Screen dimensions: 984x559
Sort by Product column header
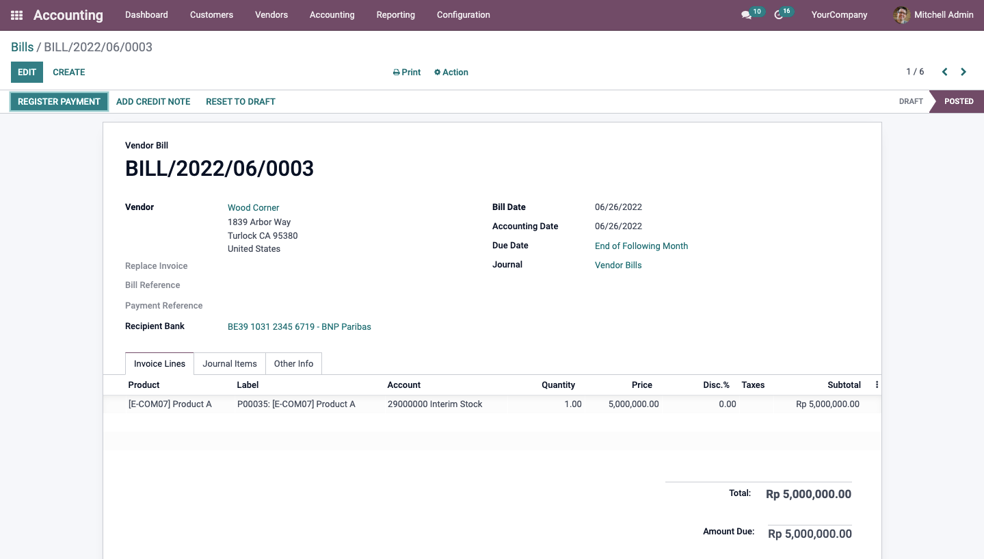pos(144,385)
